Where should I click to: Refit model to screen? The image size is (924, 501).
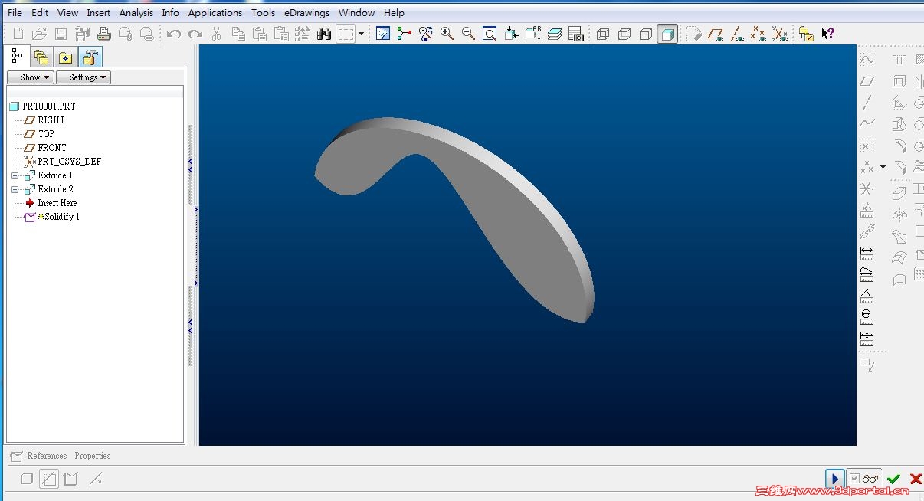point(490,34)
